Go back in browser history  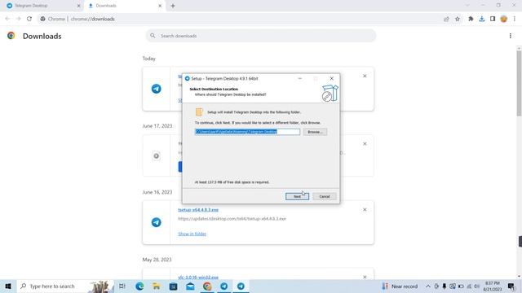coord(7,19)
